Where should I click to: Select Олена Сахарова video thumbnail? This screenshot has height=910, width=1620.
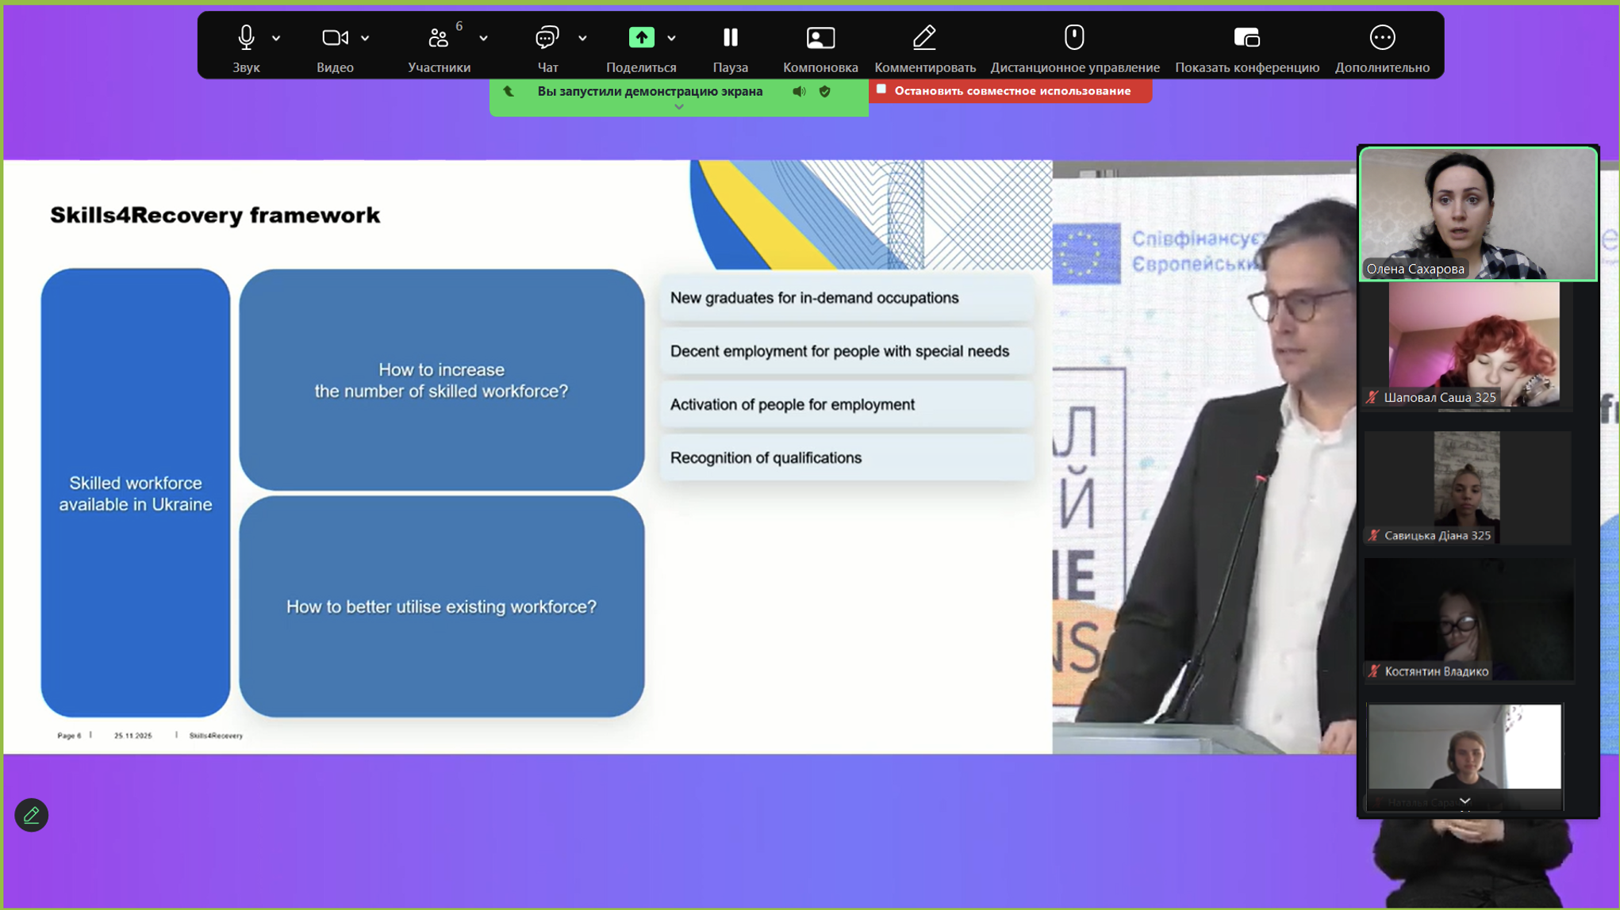(x=1477, y=214)
